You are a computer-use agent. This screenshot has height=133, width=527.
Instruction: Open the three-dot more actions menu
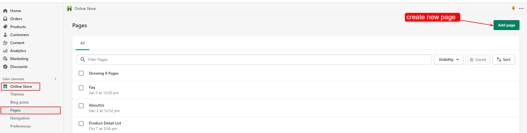(x=521, y=9)
